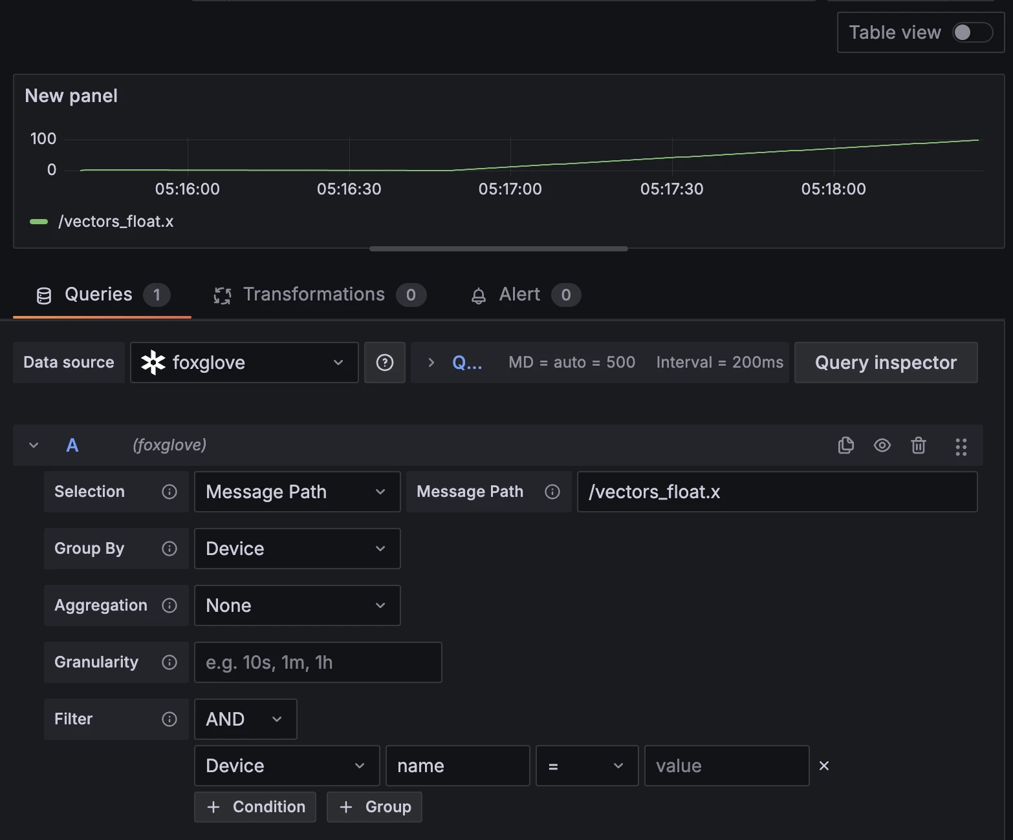This screenshot has width=1013, height=840.
Task: Click the Filter info icon
Action: pyautogui.click(x=169, y=719)
